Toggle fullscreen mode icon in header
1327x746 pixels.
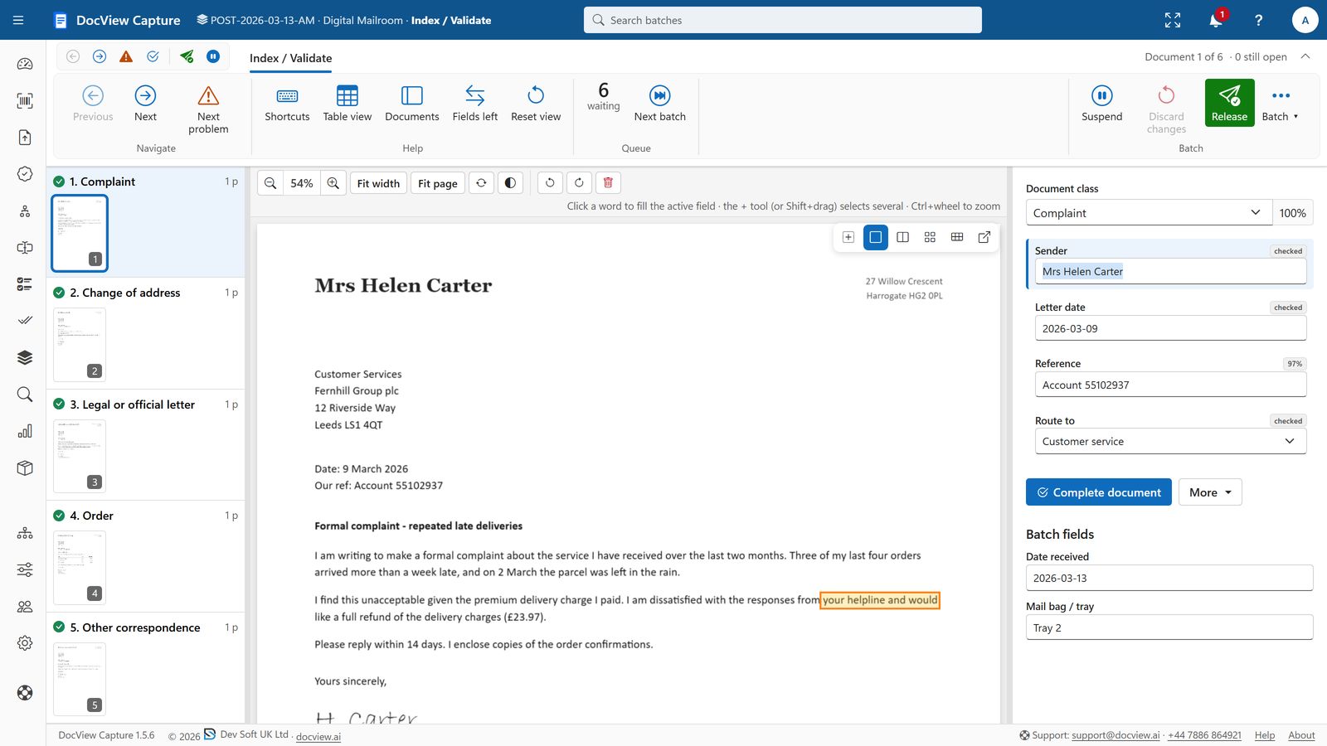(x=1173, y=20)
